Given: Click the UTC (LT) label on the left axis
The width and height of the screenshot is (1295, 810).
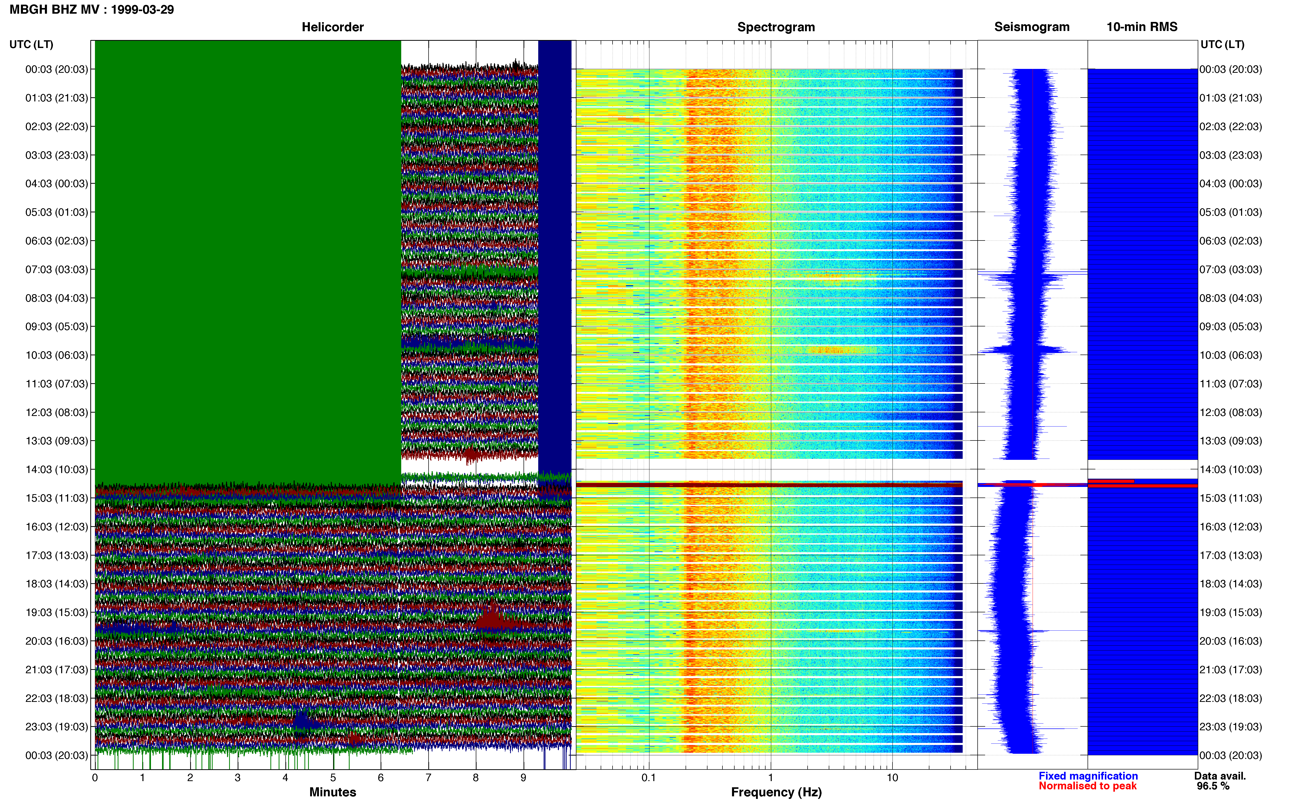Looking at the screenshot, I should click(x=31, y=44).
